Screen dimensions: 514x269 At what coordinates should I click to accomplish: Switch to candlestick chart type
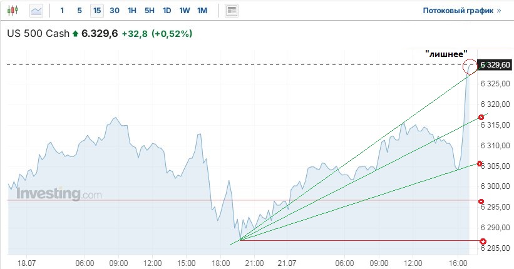coord(14,11)
